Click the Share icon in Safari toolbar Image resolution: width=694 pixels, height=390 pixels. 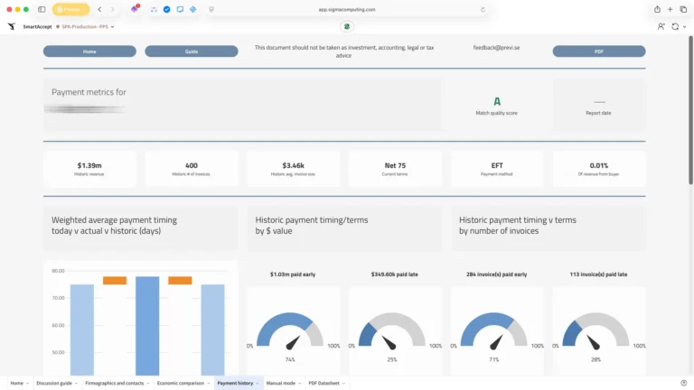pos(657,9)
